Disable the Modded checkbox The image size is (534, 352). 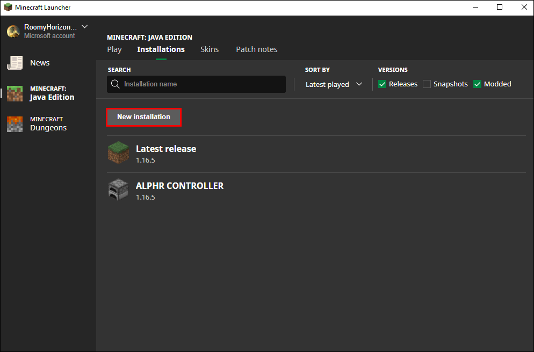click(x=477, y=84)
